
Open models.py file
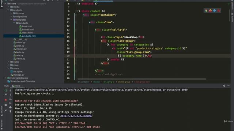(x=20, y=49)
